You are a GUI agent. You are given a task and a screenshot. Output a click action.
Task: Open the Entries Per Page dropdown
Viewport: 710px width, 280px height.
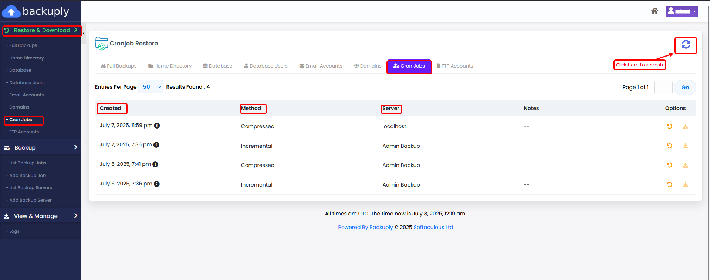[x=151, y=87]
